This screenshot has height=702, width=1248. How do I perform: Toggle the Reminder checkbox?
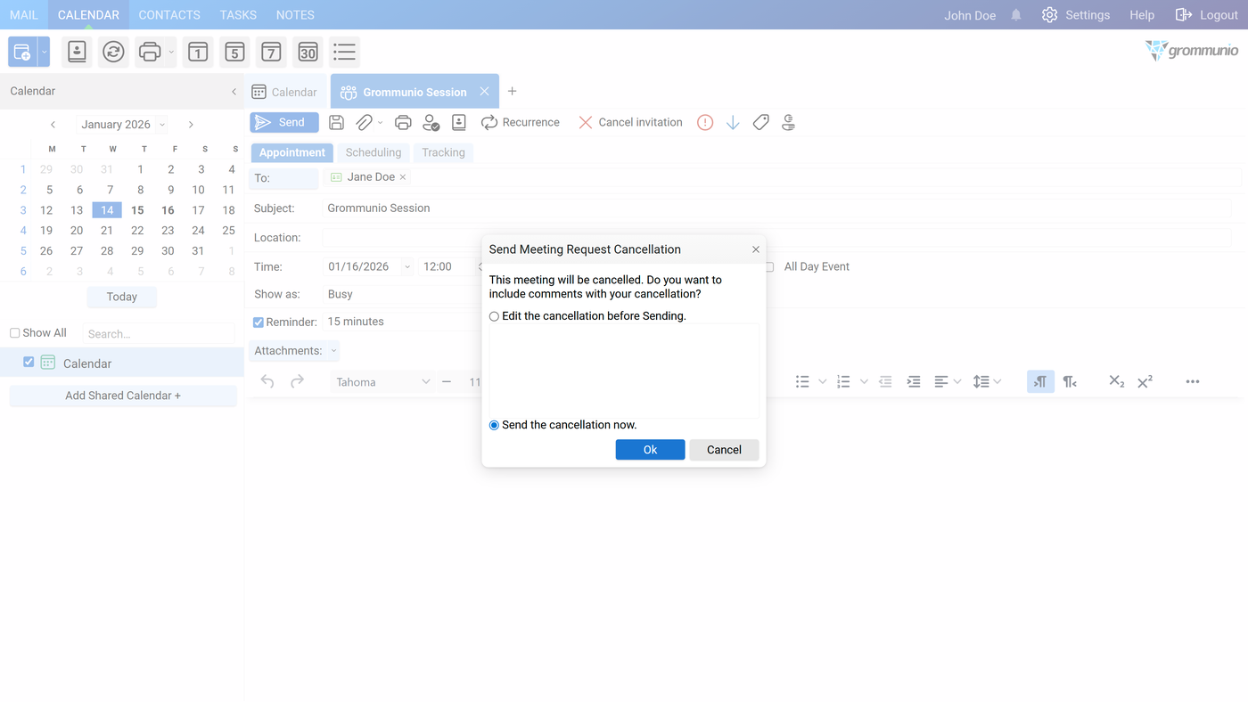[x=259, y=322]
